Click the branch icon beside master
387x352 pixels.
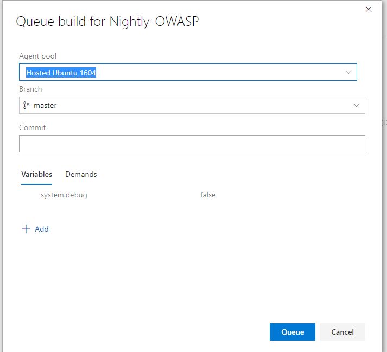(x=26, y=105)
